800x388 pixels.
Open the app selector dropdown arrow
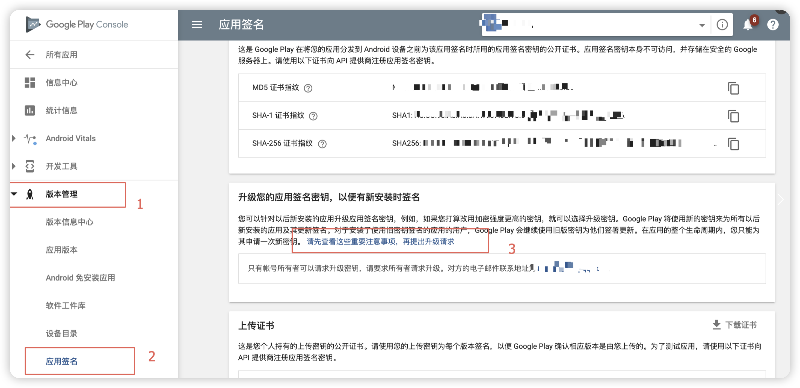[x=702, y=25]
